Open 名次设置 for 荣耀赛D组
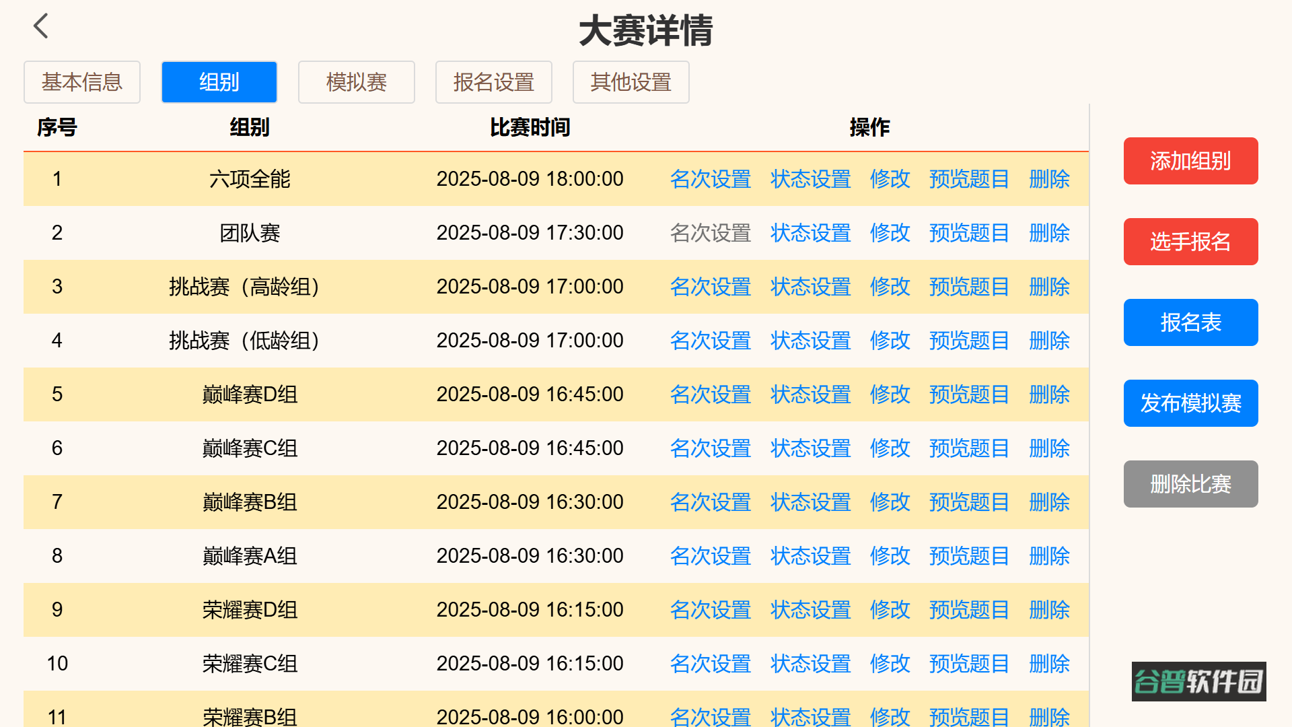Viewport: 1292px width, 727px height. (711, 610)
